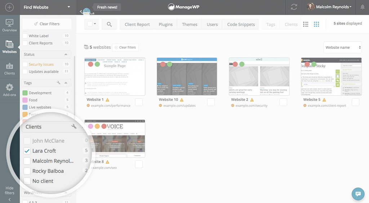Click the search magnifier icon

click(109, 24)
